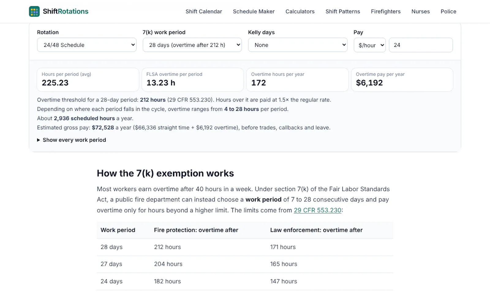Viewport: 490px width, 293px height.
Task: Click the Hours per period (avg) label
Action: point(66,74)
